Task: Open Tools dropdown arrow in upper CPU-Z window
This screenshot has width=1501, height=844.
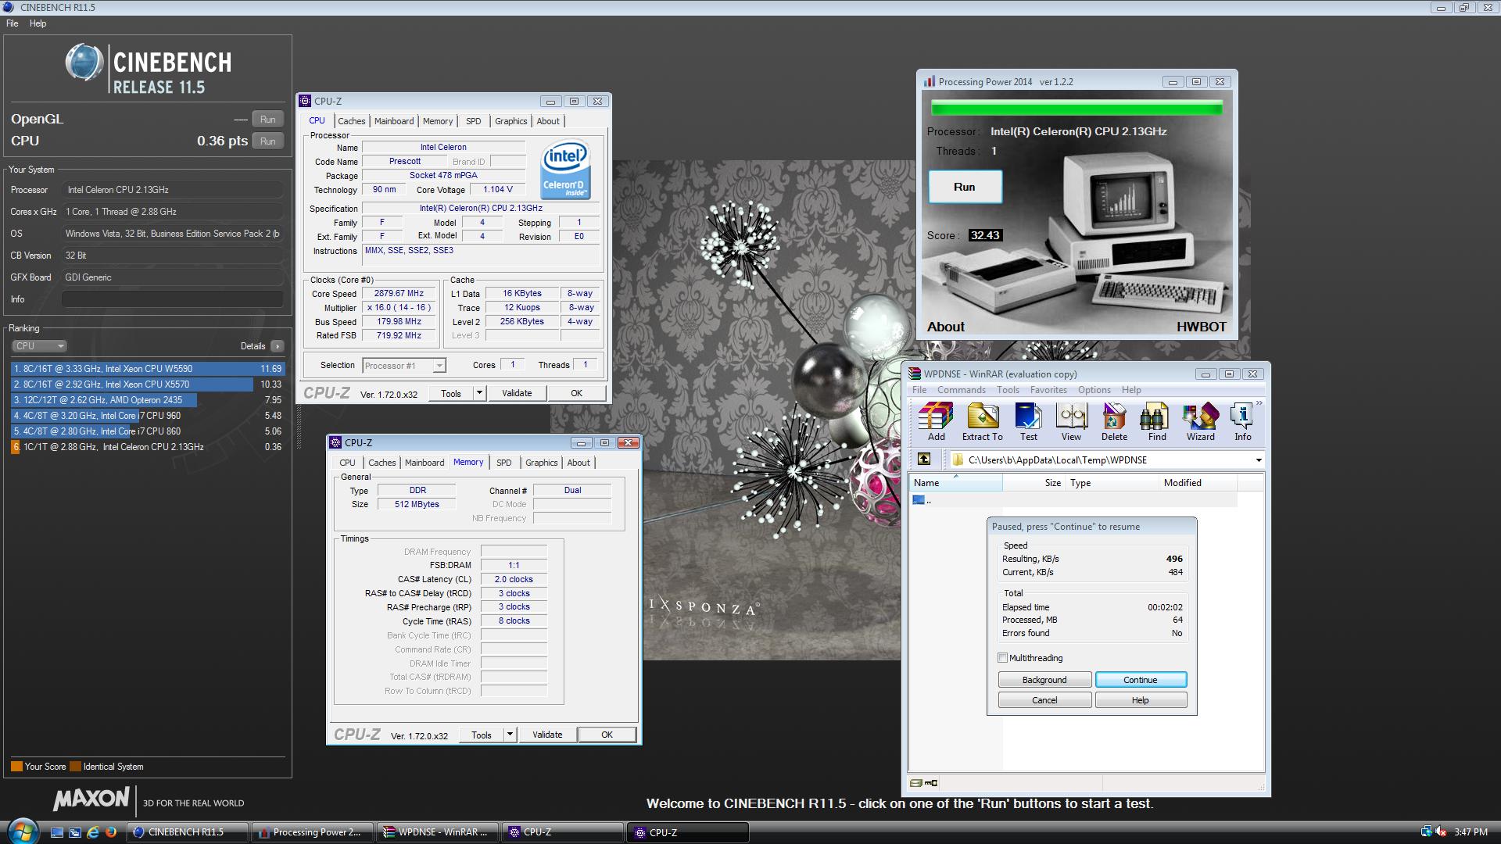Action: [479, 393]
